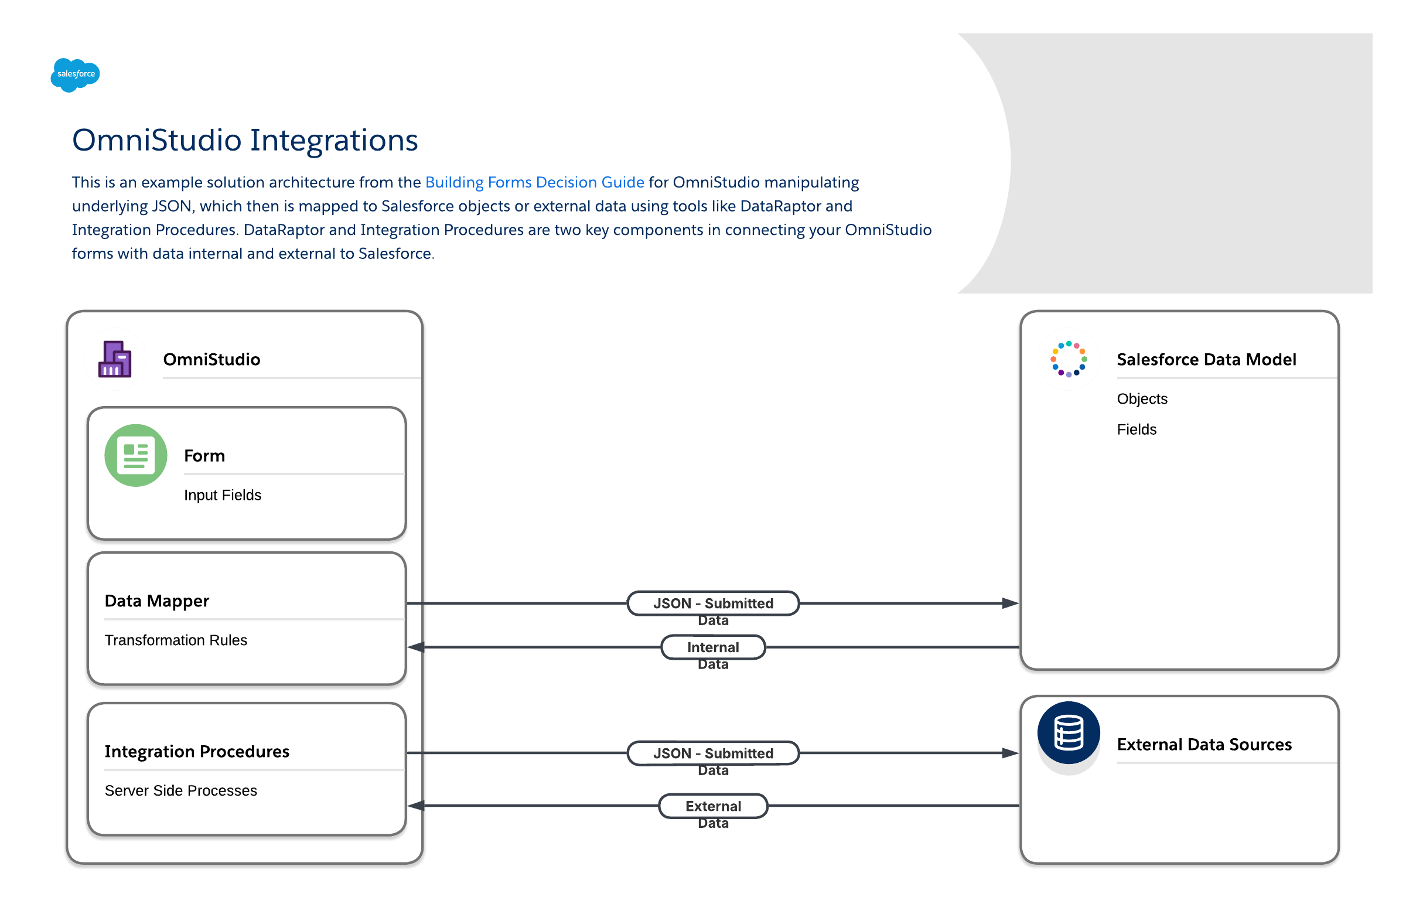
Task: Click the Fields item under Salesforce Data Model
Action: click(x=1137, y=429)
